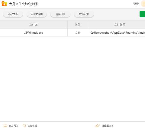
Task: Click the 类型 column header
Action: coord(78,25)
